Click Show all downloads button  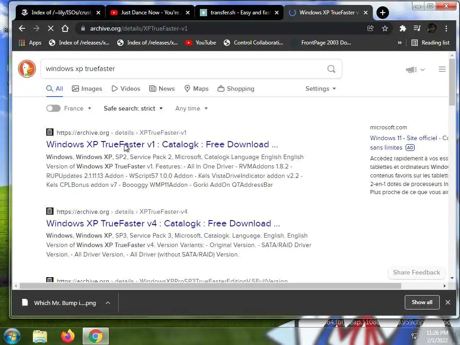click(x=422, y=302)
